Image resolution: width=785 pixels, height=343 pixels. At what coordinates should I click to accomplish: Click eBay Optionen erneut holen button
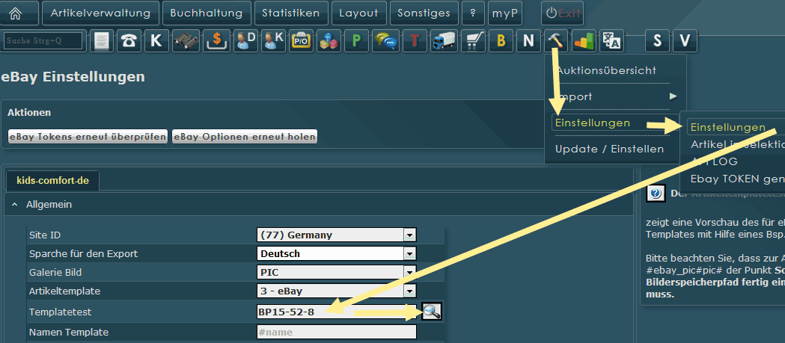(245, 137)
